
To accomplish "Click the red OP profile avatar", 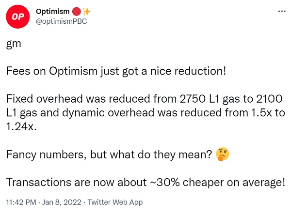I will 18,18.
